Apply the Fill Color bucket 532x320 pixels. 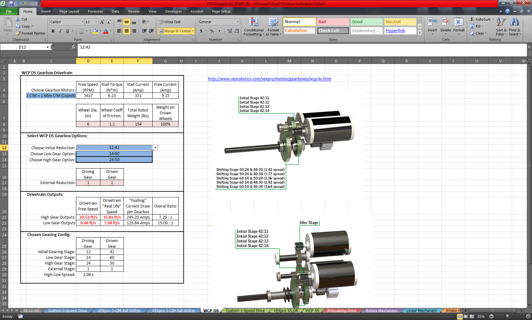[95, 31]
